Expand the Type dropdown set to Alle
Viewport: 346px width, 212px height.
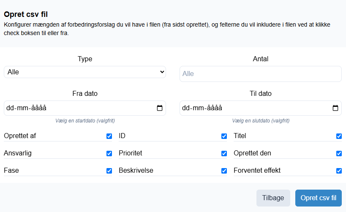point(85,72)
